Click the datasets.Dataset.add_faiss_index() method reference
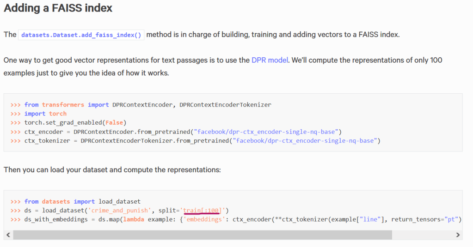The image size is (473, 247). coord(81,35)
